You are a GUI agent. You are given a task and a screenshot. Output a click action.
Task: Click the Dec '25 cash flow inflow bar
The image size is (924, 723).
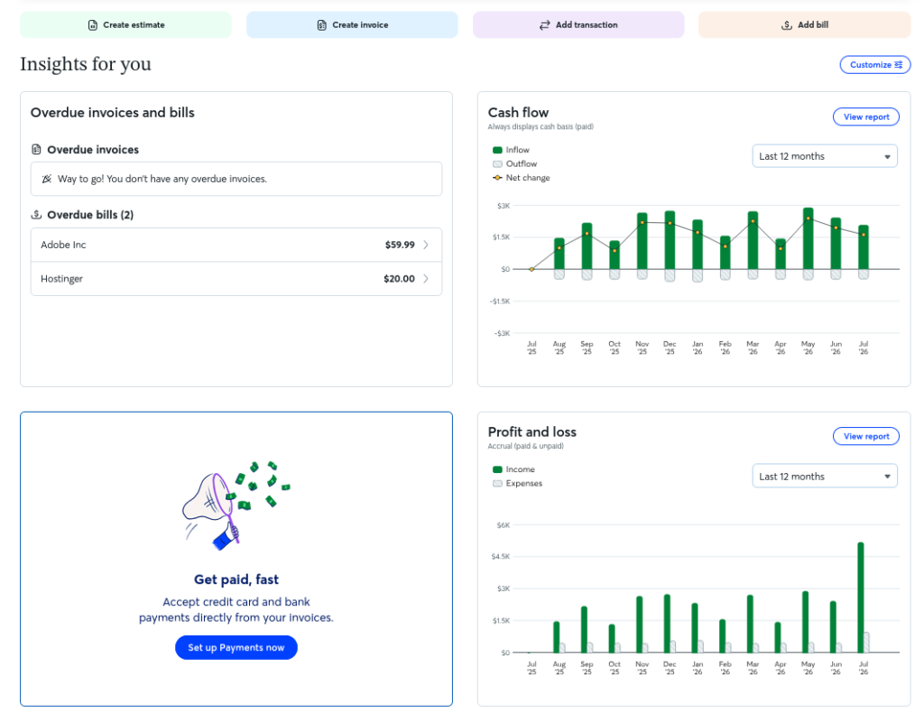pyautogui.click(x=670, y=240)
